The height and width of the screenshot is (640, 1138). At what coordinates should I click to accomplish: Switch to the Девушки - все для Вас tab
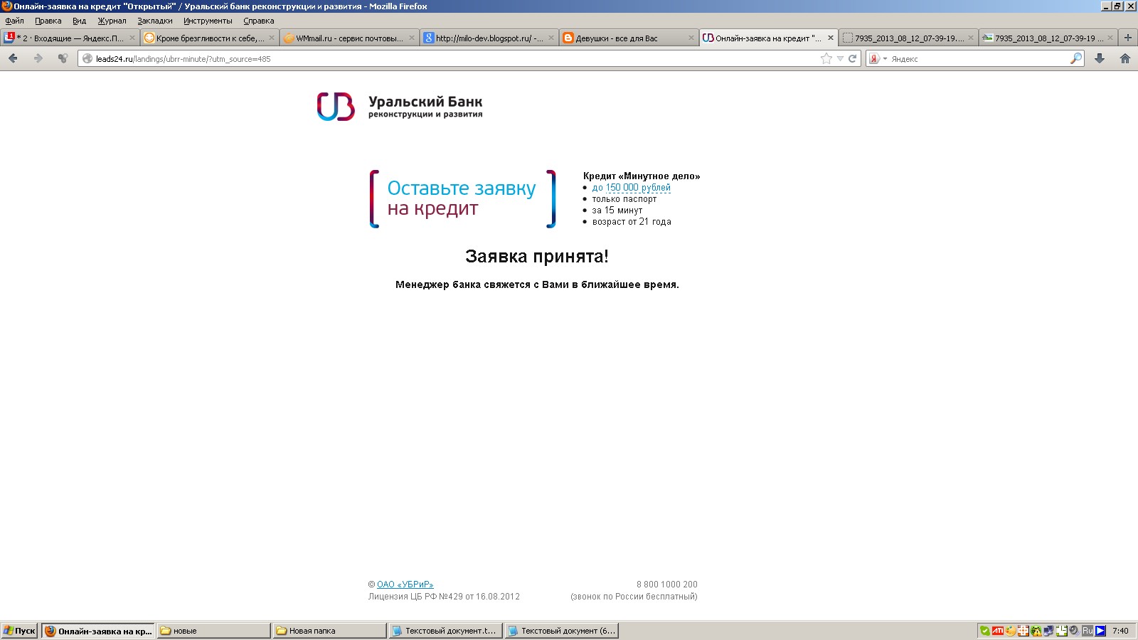[x=628, y=38]
